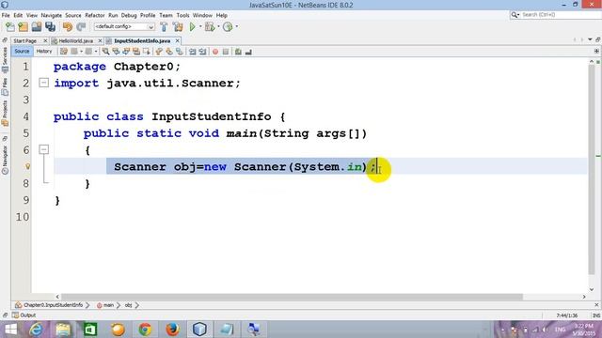602x338 pixels.
Task: Open the Navigator side panel
Action: (x=5, y=160)
